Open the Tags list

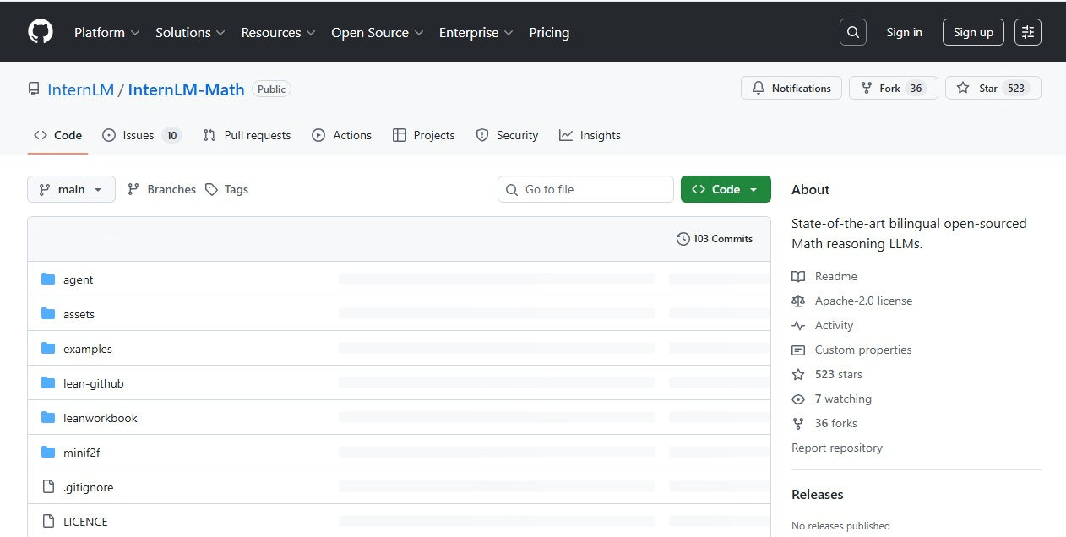227,189
